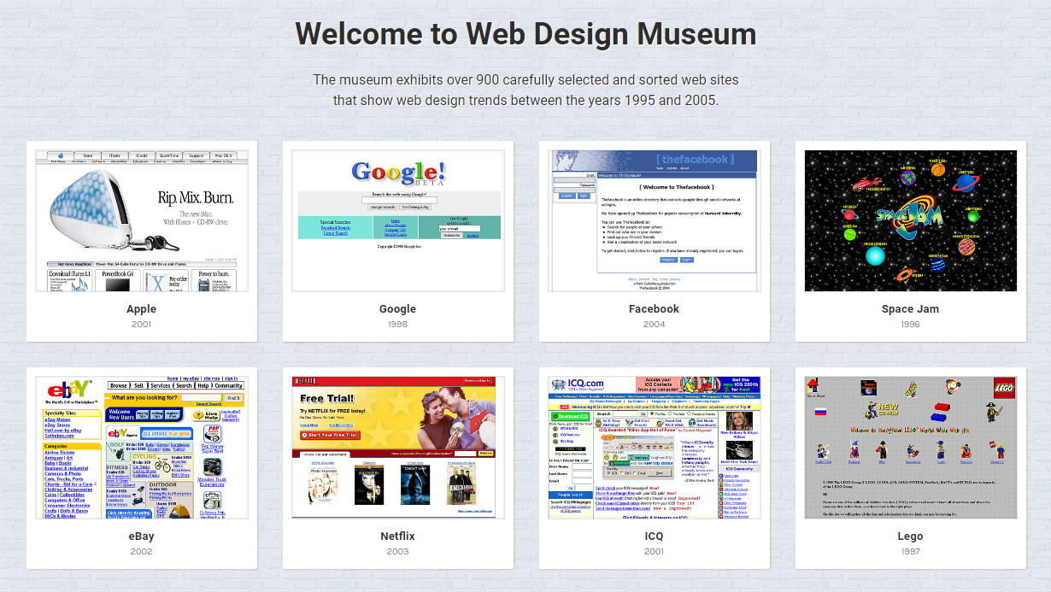Select year 2002 under eBay
The width and height of the screenshot is (1051, 592).
pyautogui.click(x=142, y=552)
